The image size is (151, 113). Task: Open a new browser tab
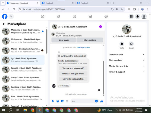113,3
